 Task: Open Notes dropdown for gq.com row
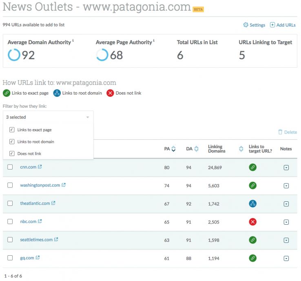coord(286,258)
